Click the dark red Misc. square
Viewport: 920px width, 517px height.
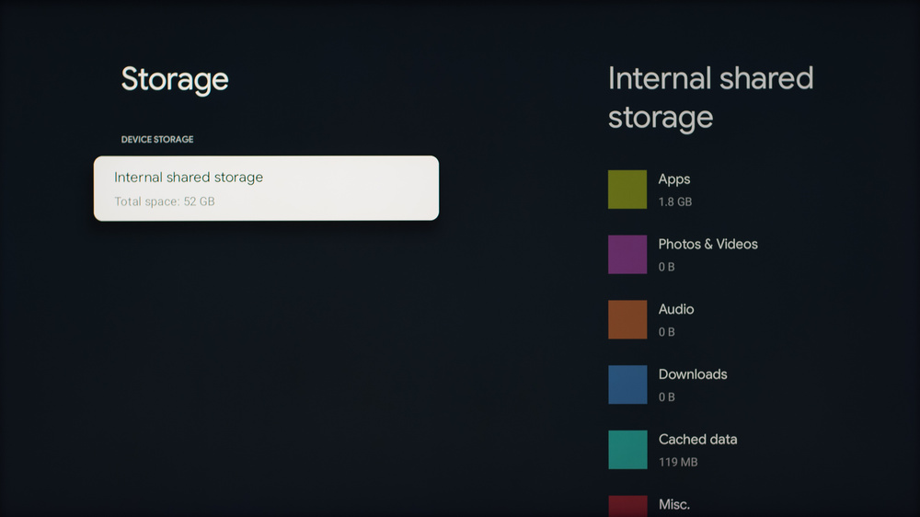(x=627, y=506)
